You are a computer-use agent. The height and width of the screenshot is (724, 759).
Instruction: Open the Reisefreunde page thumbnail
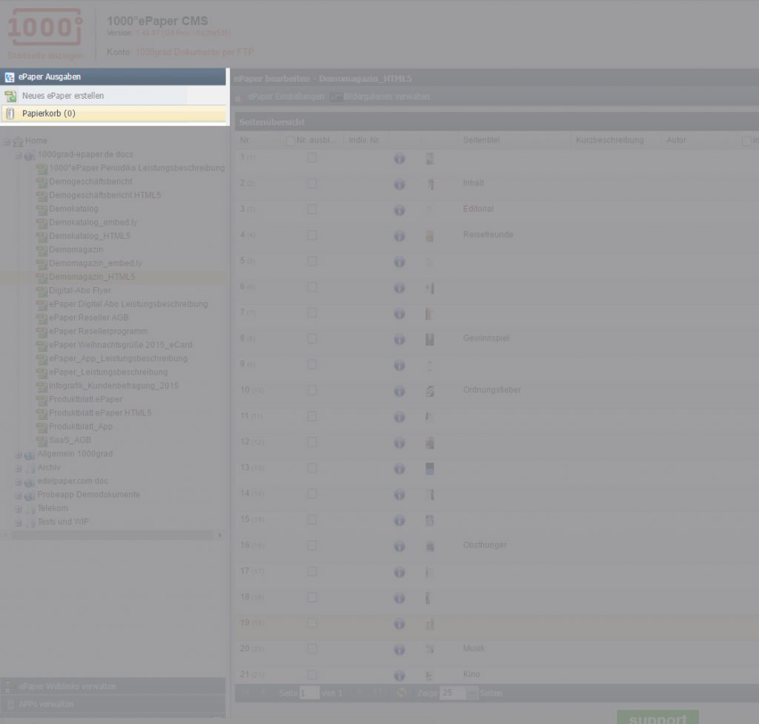[x=429, y=236]
